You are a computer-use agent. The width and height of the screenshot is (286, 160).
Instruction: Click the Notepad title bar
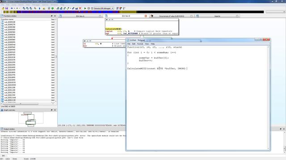coord(189,40)
